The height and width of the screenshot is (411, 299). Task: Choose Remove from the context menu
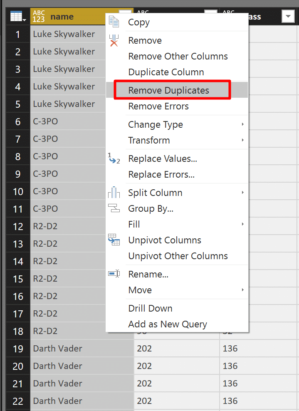[x=177, y=41]
